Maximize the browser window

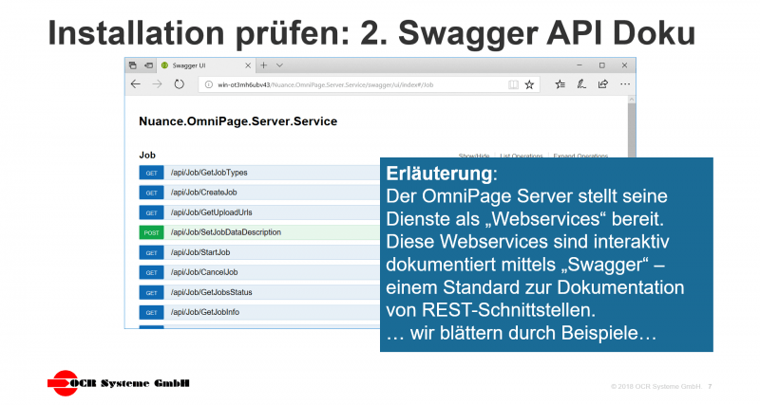(602, 65)
